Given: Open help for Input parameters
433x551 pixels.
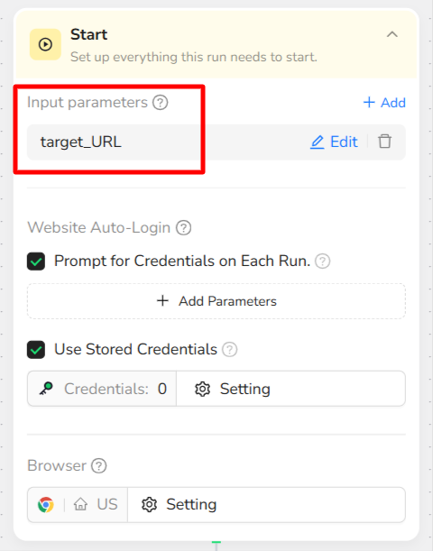Looking at the screenshot, I should click(x=161, y=103).
